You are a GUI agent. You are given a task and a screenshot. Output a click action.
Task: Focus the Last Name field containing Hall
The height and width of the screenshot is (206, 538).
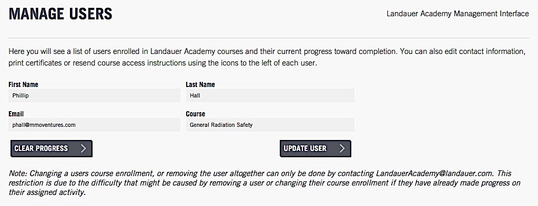point(270,95)
